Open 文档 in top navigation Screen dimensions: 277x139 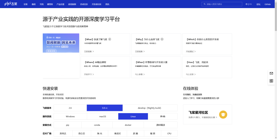(x=41, y=4)
